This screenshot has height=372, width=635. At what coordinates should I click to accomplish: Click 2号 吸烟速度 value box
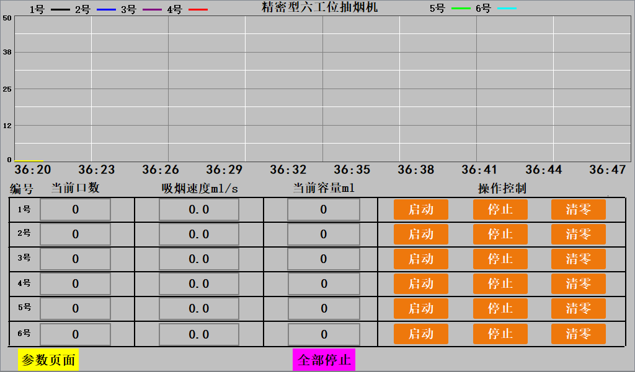[199, 234]
